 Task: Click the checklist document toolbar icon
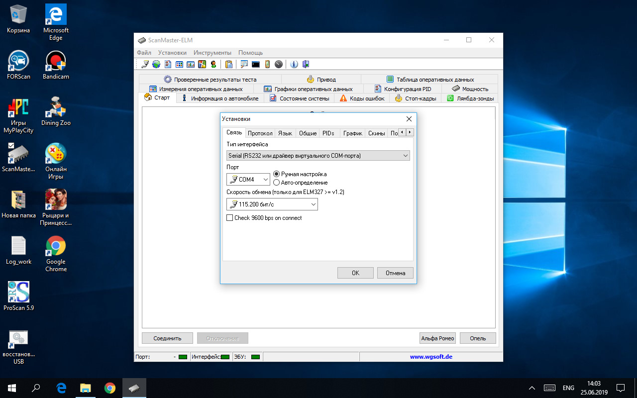(168, 64)
